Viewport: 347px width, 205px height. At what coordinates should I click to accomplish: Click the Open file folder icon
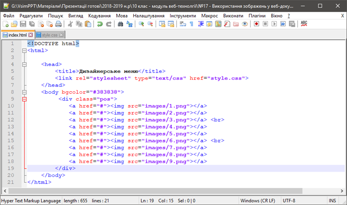click(x=14, y=24)
